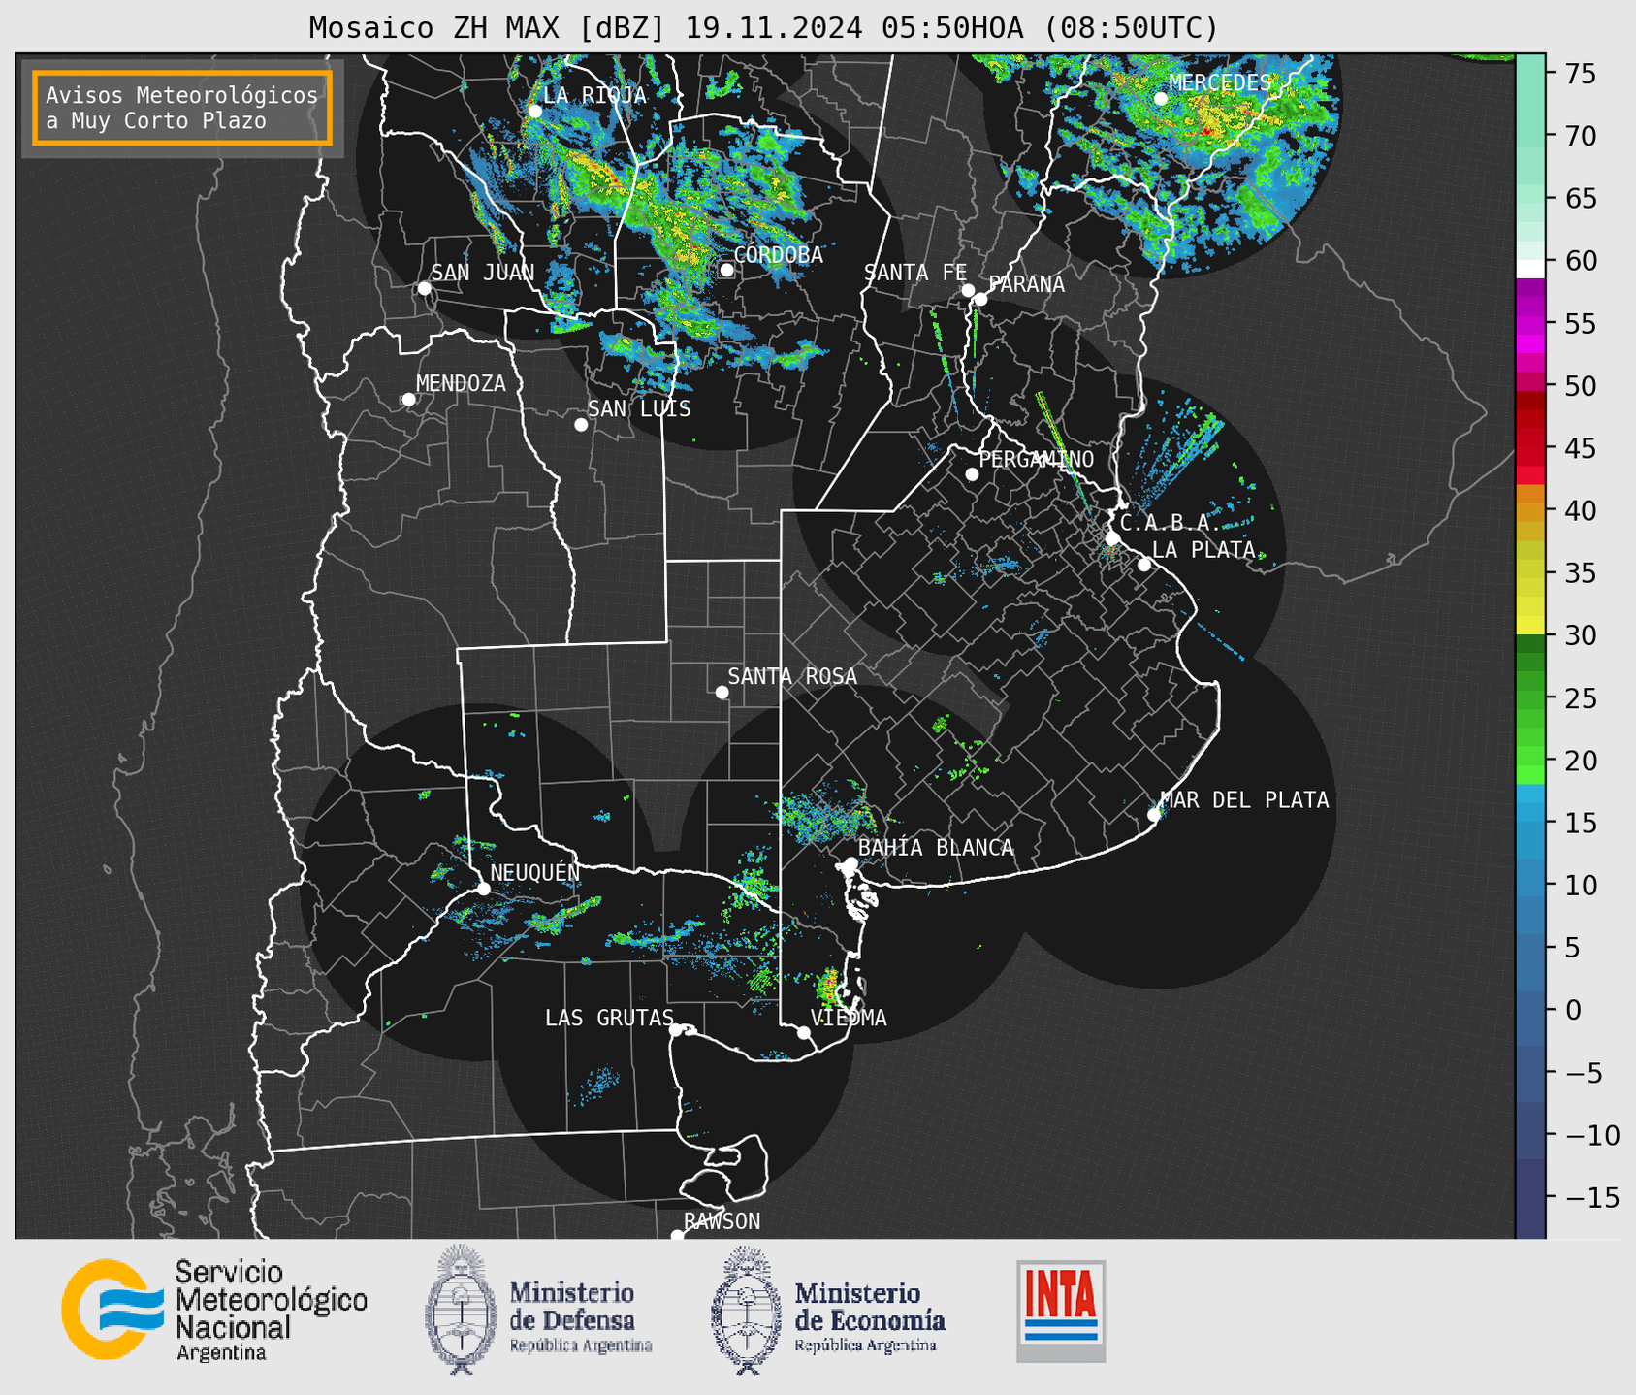Click the MERCEDES city marker dot
1636x1395 pixels.
coord(1160,98)
